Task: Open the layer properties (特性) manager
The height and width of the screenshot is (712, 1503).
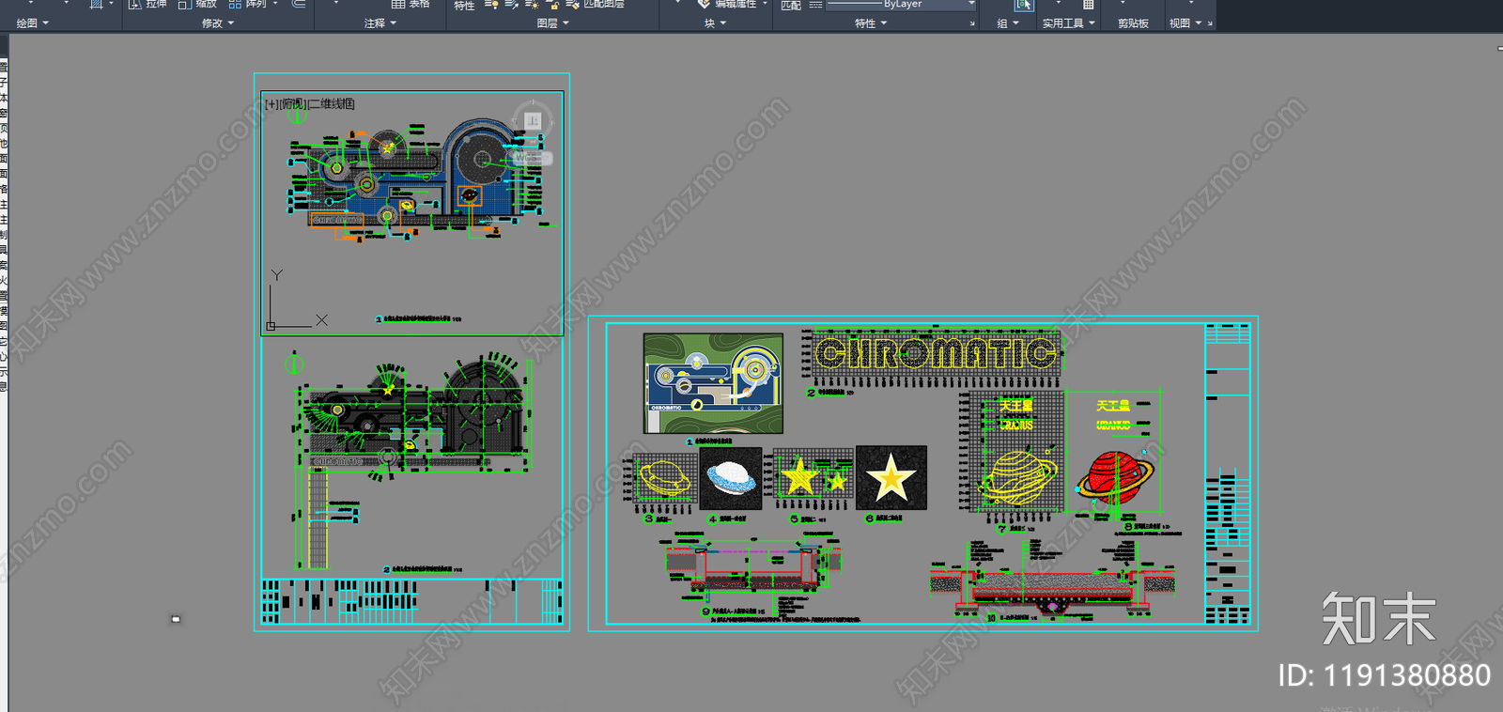Action: pyautogui.click(x=464, y=5)
